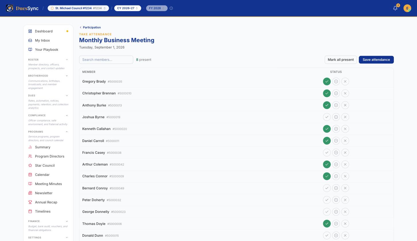Viewport: 417px width, 241px height.
Task: Expand the Compliance sidebar section
Action: click(x=48, y=115)
